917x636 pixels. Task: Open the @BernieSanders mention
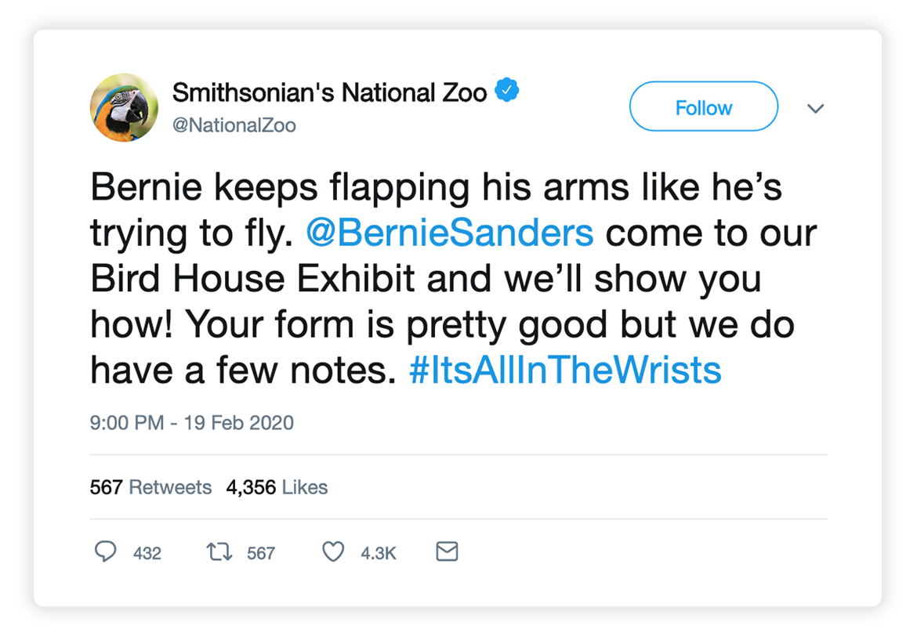[451, 233]
